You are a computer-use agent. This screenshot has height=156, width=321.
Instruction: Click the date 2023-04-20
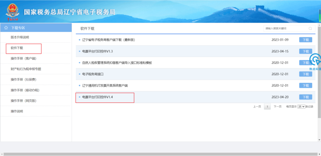coord(280,97)
